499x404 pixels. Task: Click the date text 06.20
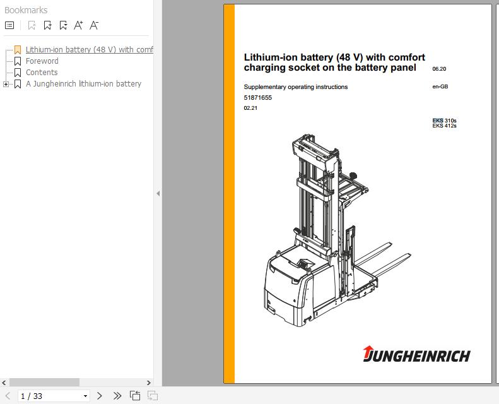click(x=439, y=69)
